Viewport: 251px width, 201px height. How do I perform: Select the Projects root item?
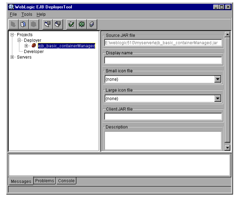(x=25, y=35)
